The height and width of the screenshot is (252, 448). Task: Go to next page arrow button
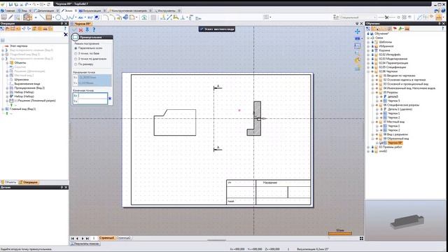point(83,238)
